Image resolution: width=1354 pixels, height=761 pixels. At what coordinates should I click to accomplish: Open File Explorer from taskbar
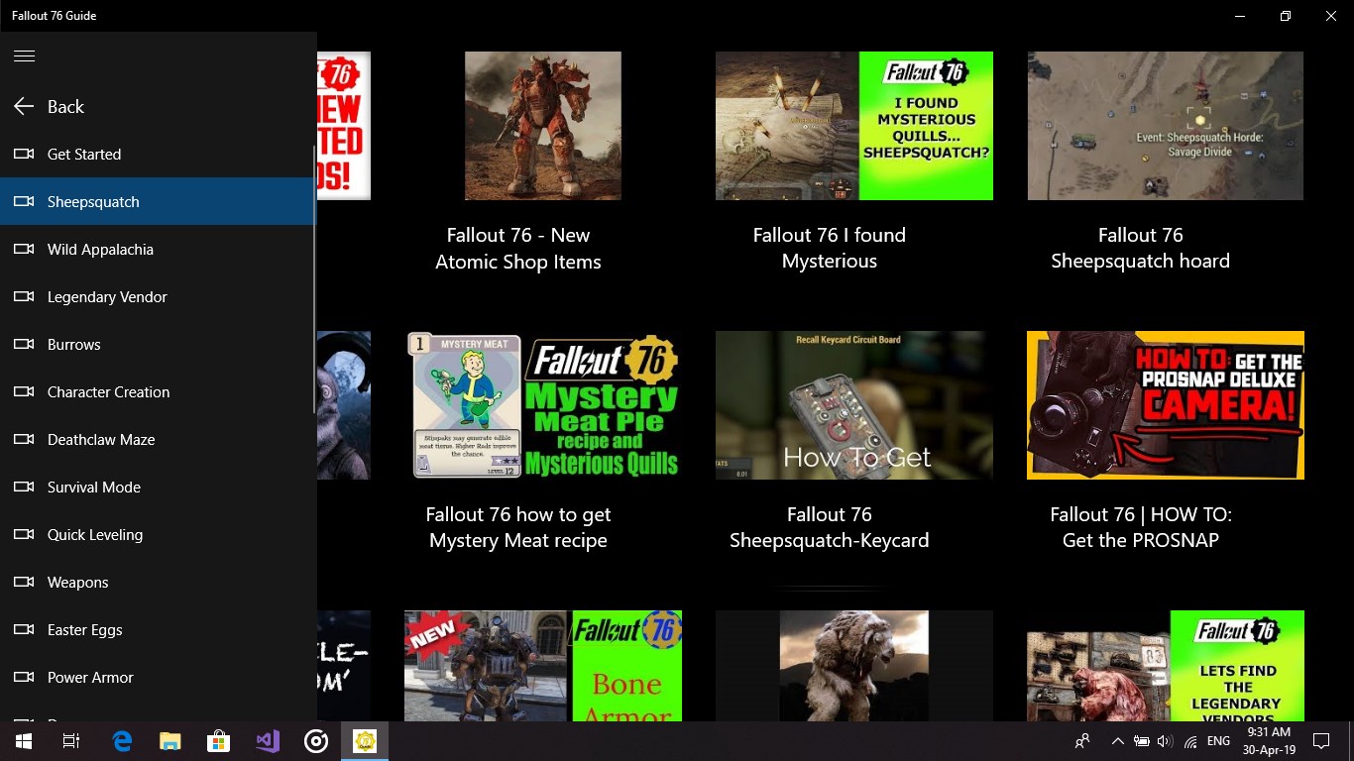tap(170, 741)
